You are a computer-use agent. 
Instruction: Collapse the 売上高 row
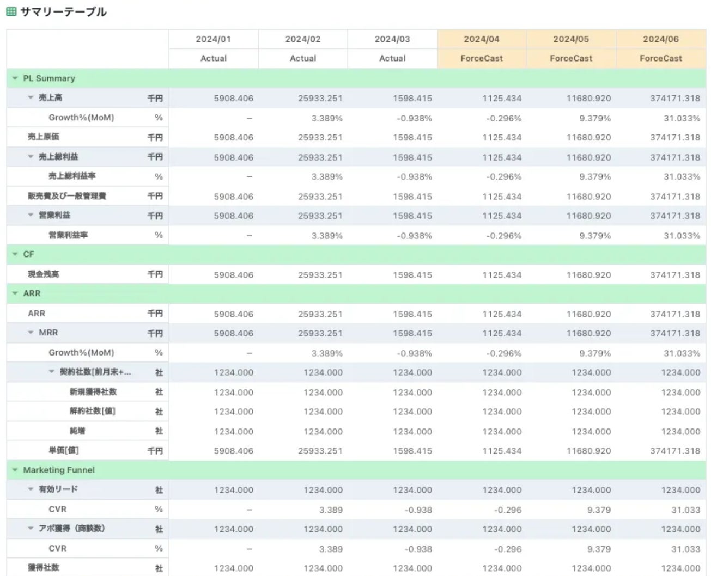click(x=31, y=98)
